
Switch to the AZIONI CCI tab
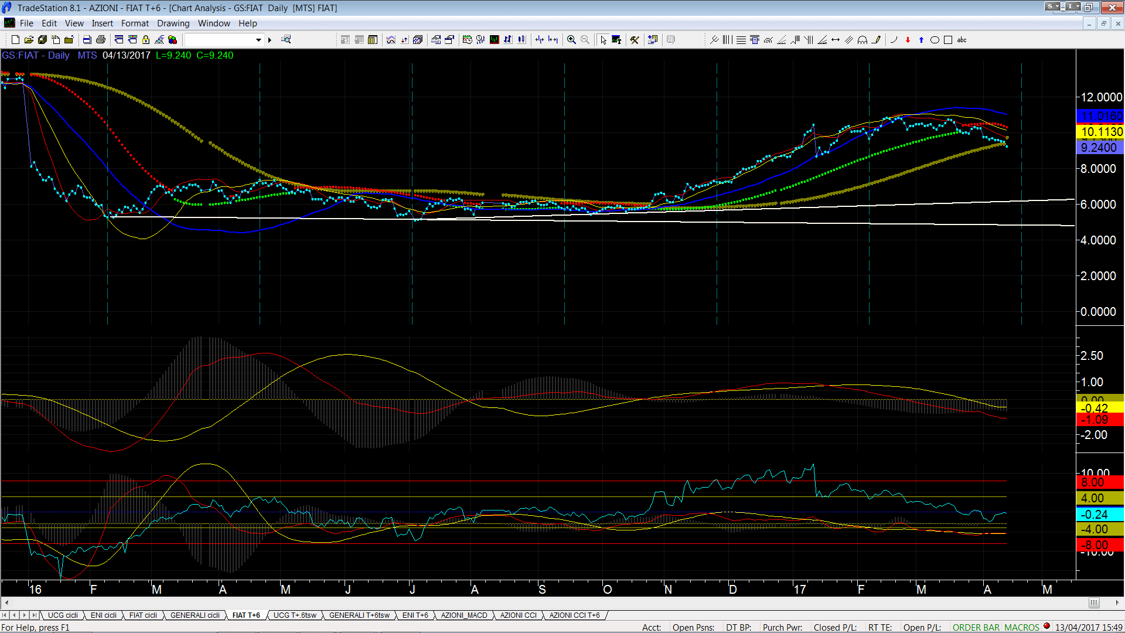point(518,615)
